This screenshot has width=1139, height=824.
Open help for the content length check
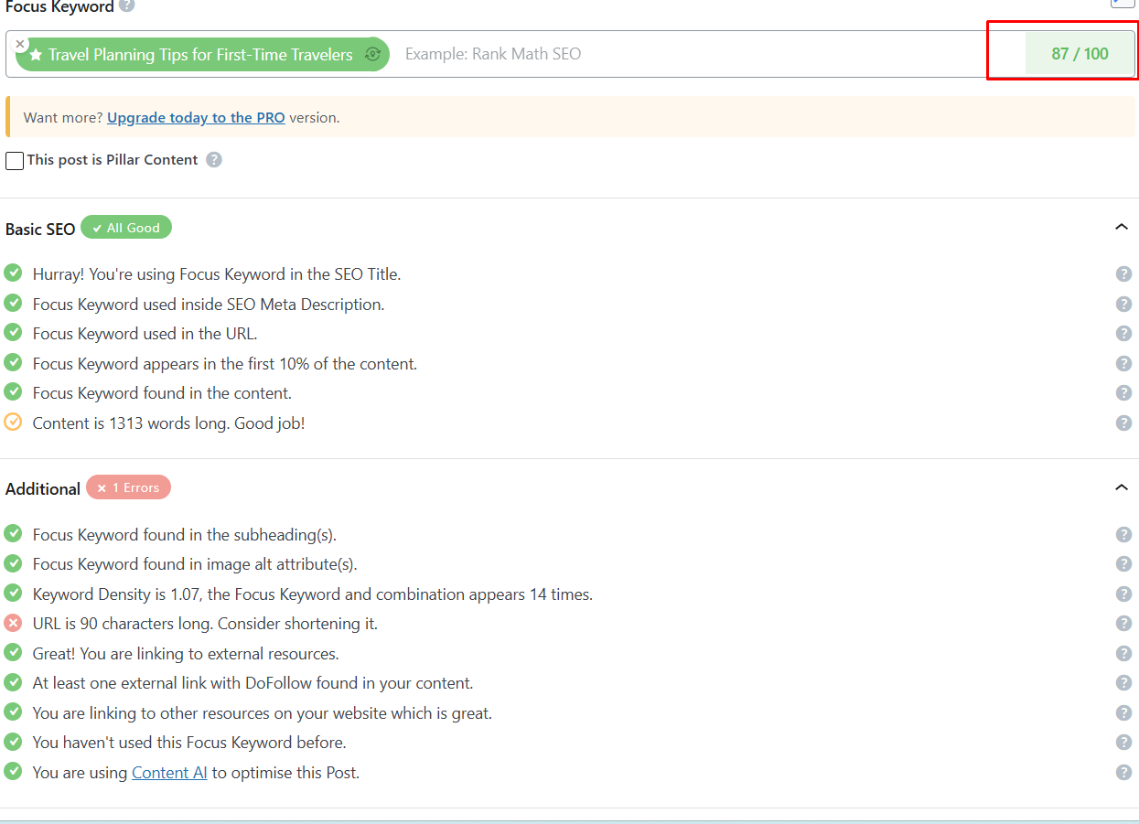1123,423
